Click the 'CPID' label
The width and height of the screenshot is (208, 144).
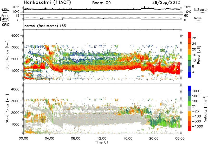(6, 25)
